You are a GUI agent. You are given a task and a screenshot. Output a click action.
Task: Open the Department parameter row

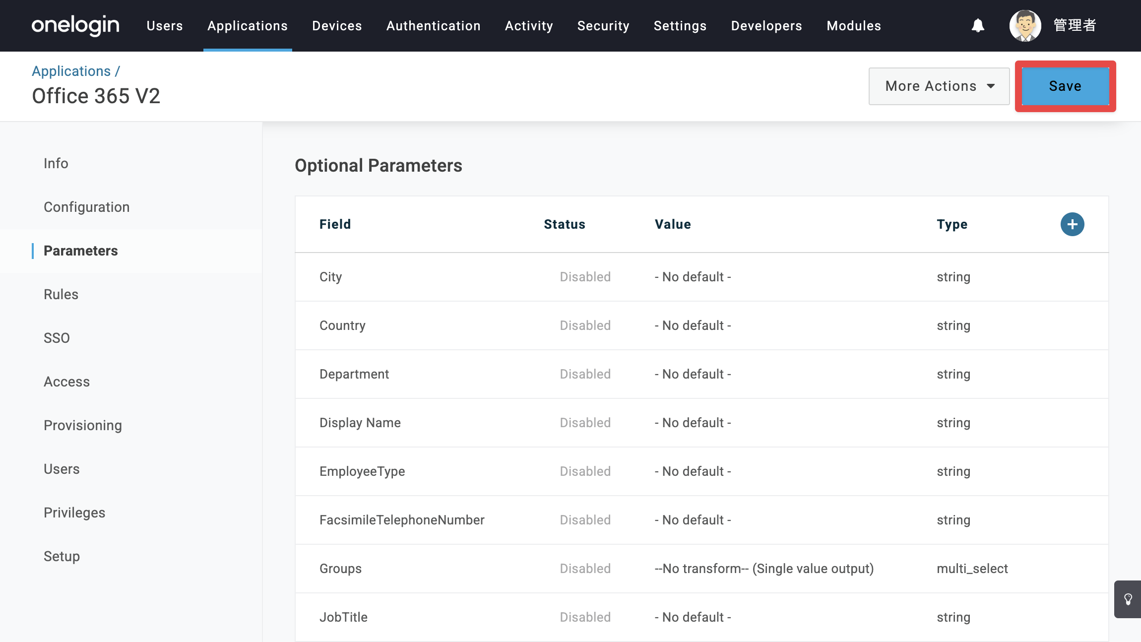701,374
